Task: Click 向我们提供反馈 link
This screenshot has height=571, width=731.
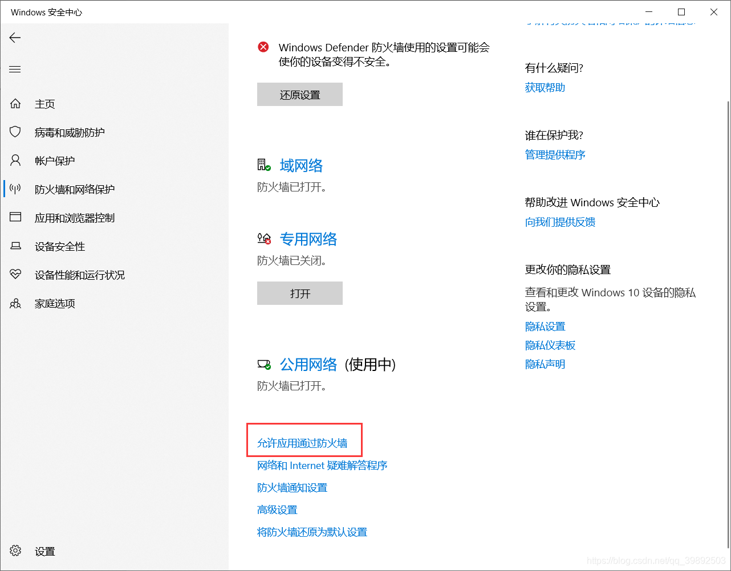Action: pos(561,222)
